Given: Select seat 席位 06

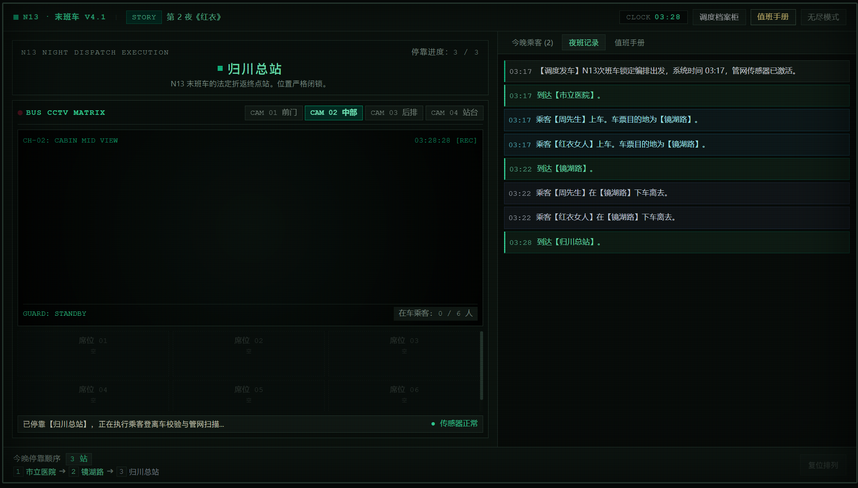Looking at the screenshot, I should (x=404, y=395).
